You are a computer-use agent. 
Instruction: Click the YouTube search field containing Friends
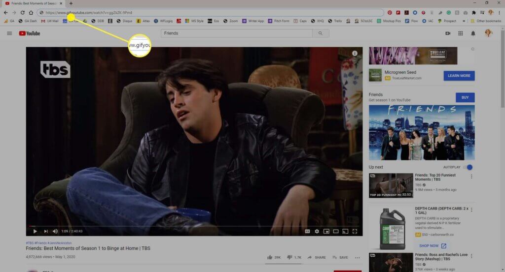236,33
